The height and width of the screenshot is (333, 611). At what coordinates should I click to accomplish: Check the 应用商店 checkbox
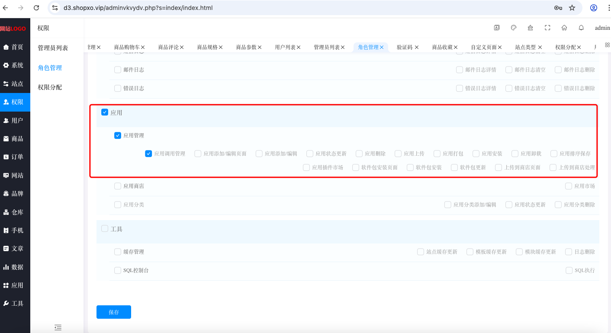tap(118, 186)
